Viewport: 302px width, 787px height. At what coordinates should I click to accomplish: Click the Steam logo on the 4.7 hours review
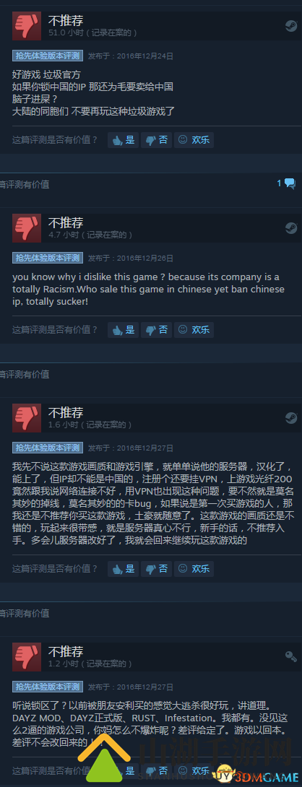[x=291, y=228]
